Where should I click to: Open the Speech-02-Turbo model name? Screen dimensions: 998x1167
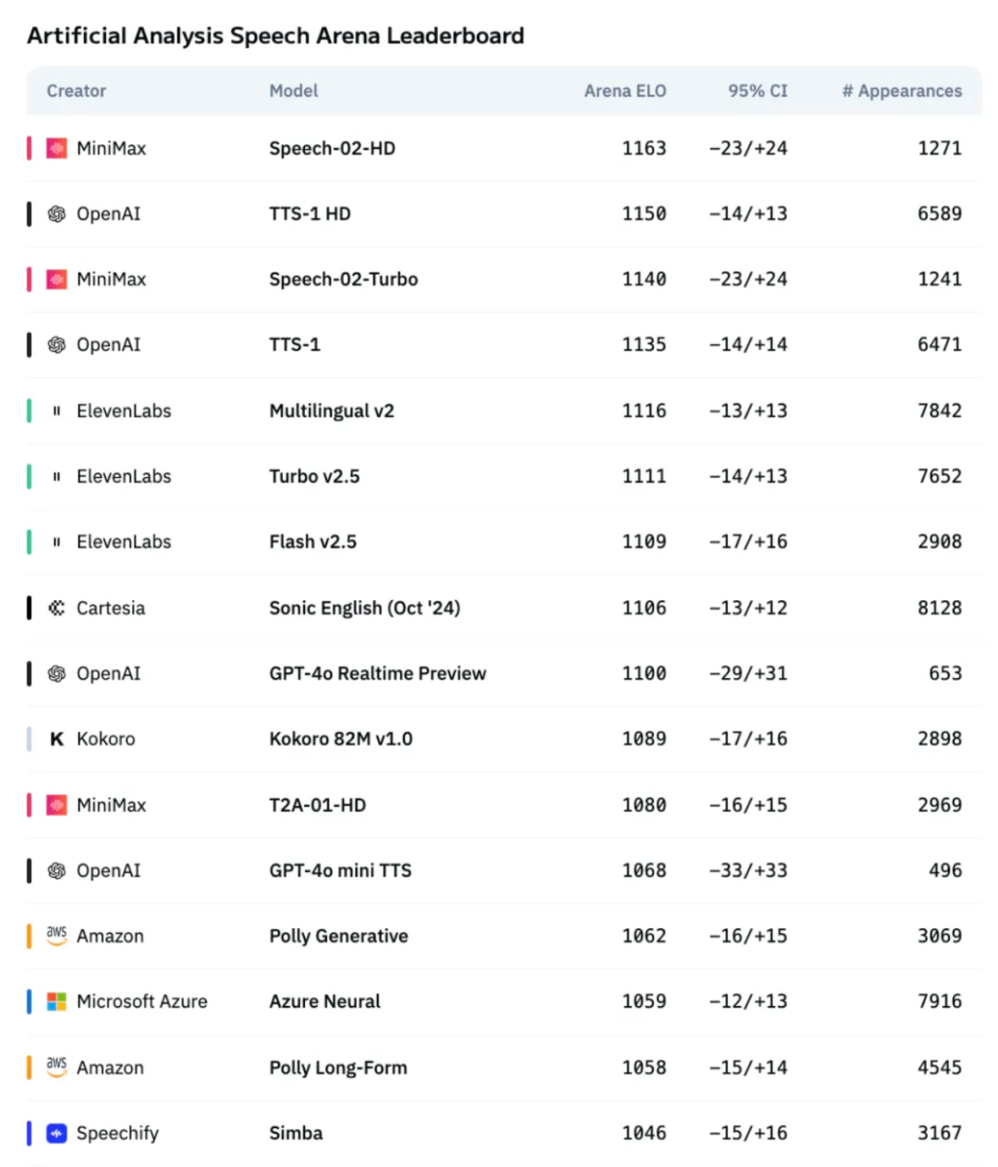click(x=343, y=279)
